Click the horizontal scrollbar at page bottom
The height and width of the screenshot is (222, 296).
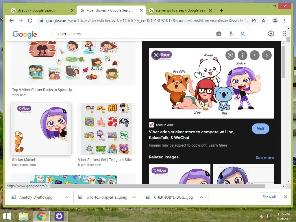[x=158, y=186]
